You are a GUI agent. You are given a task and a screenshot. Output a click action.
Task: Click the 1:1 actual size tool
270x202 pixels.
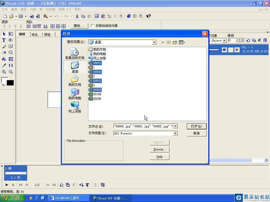[11, 65]
